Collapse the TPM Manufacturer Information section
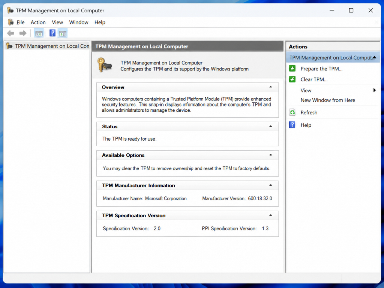The height and width of the screenshot is (288, 384). click(x=271, y=185)
